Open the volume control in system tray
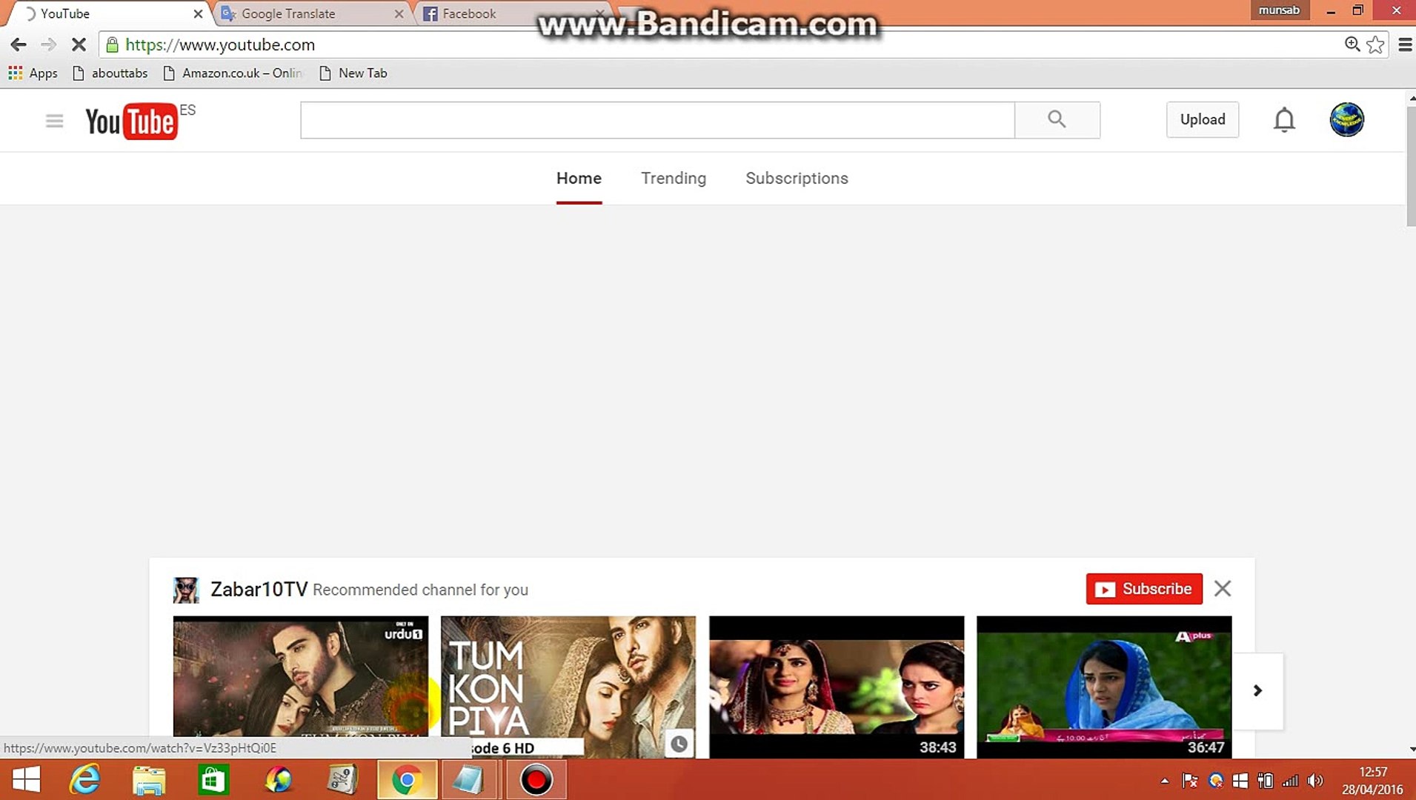Image resolution: width=1416 pixels, height=800 pixels. pos(1315,781)
